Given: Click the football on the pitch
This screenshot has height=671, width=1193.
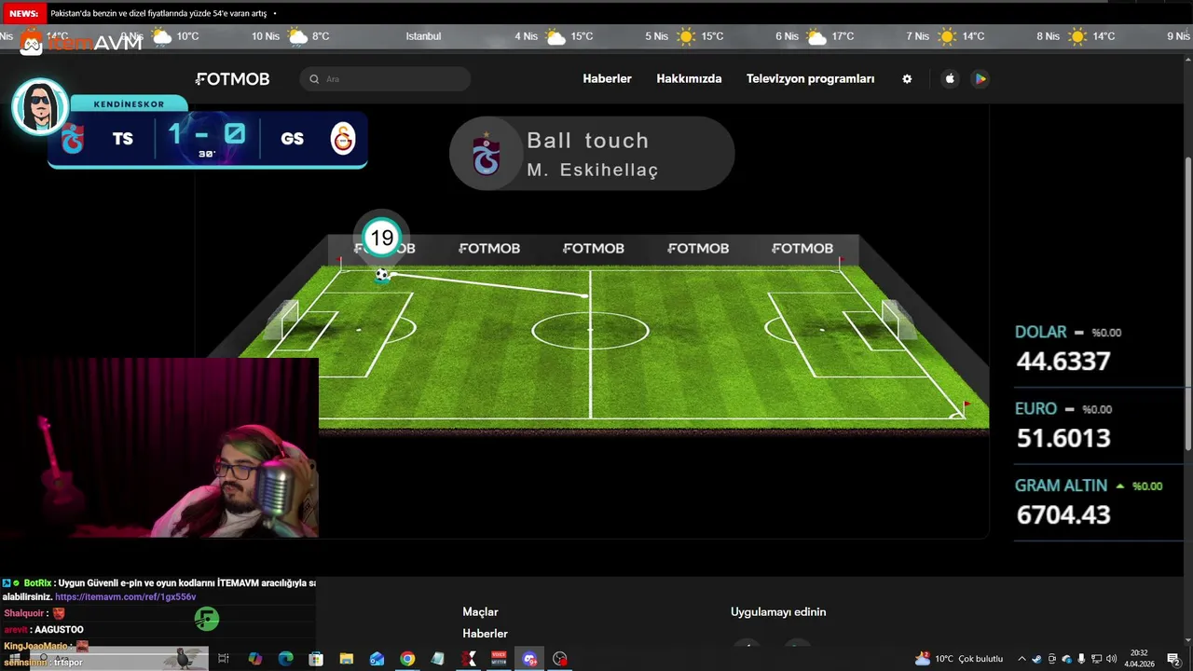Looking at the screenshot, I should [x=382, y=276].
